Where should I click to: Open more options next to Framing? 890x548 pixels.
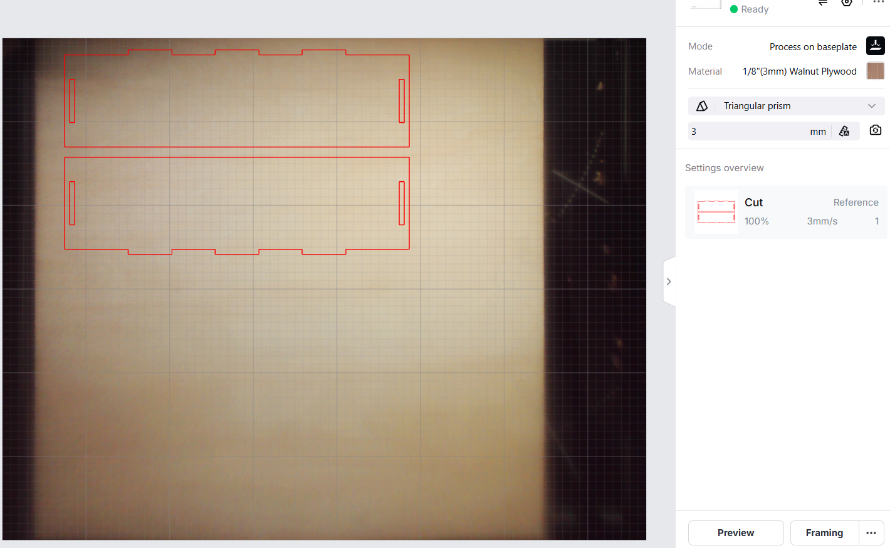(871, 533)
